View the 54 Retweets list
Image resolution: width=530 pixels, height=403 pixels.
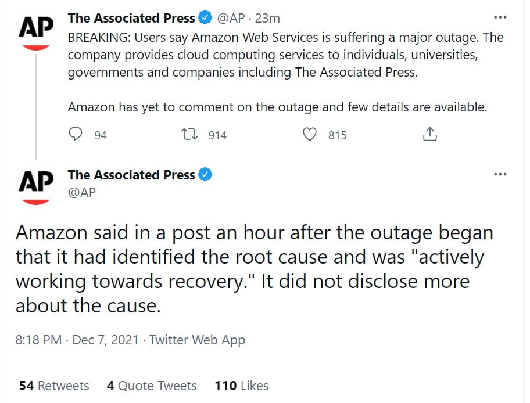pos(54,386)
